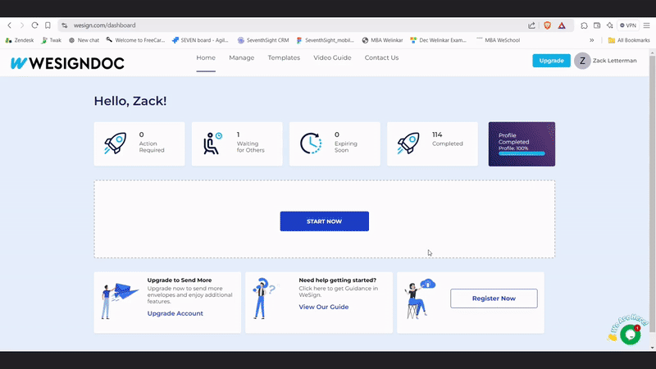Click Zack Letterman's profile avatar
Image resolution: width=656 pixels, height=369 pixels.
pos(582,61)
